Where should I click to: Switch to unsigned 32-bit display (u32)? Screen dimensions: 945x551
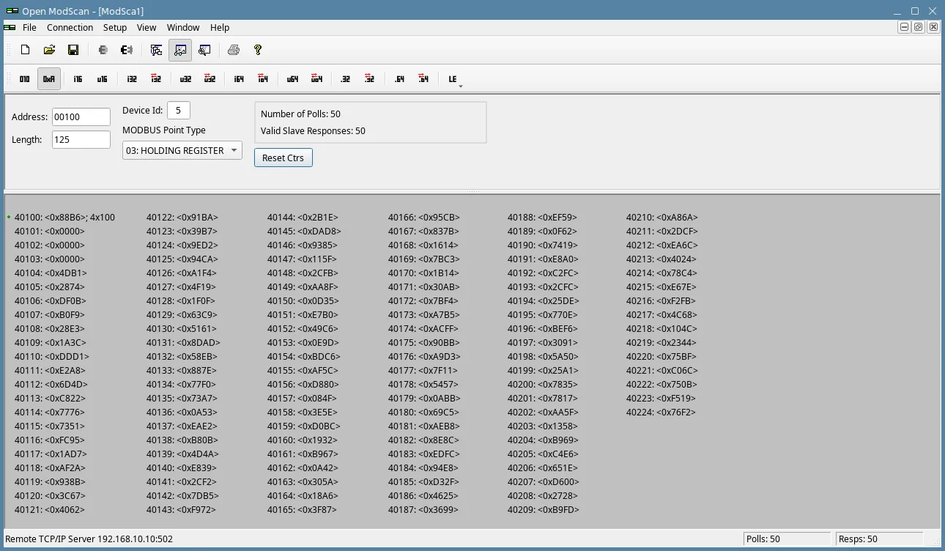[185, 78]
